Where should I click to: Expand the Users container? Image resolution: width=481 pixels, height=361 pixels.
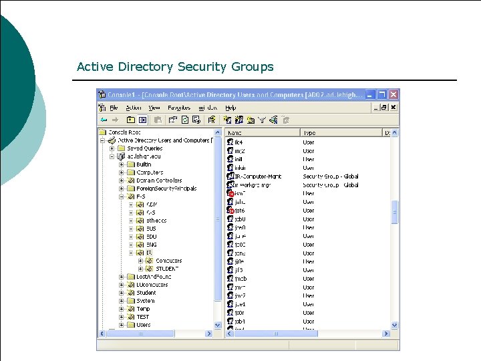[x=122, y=325]
